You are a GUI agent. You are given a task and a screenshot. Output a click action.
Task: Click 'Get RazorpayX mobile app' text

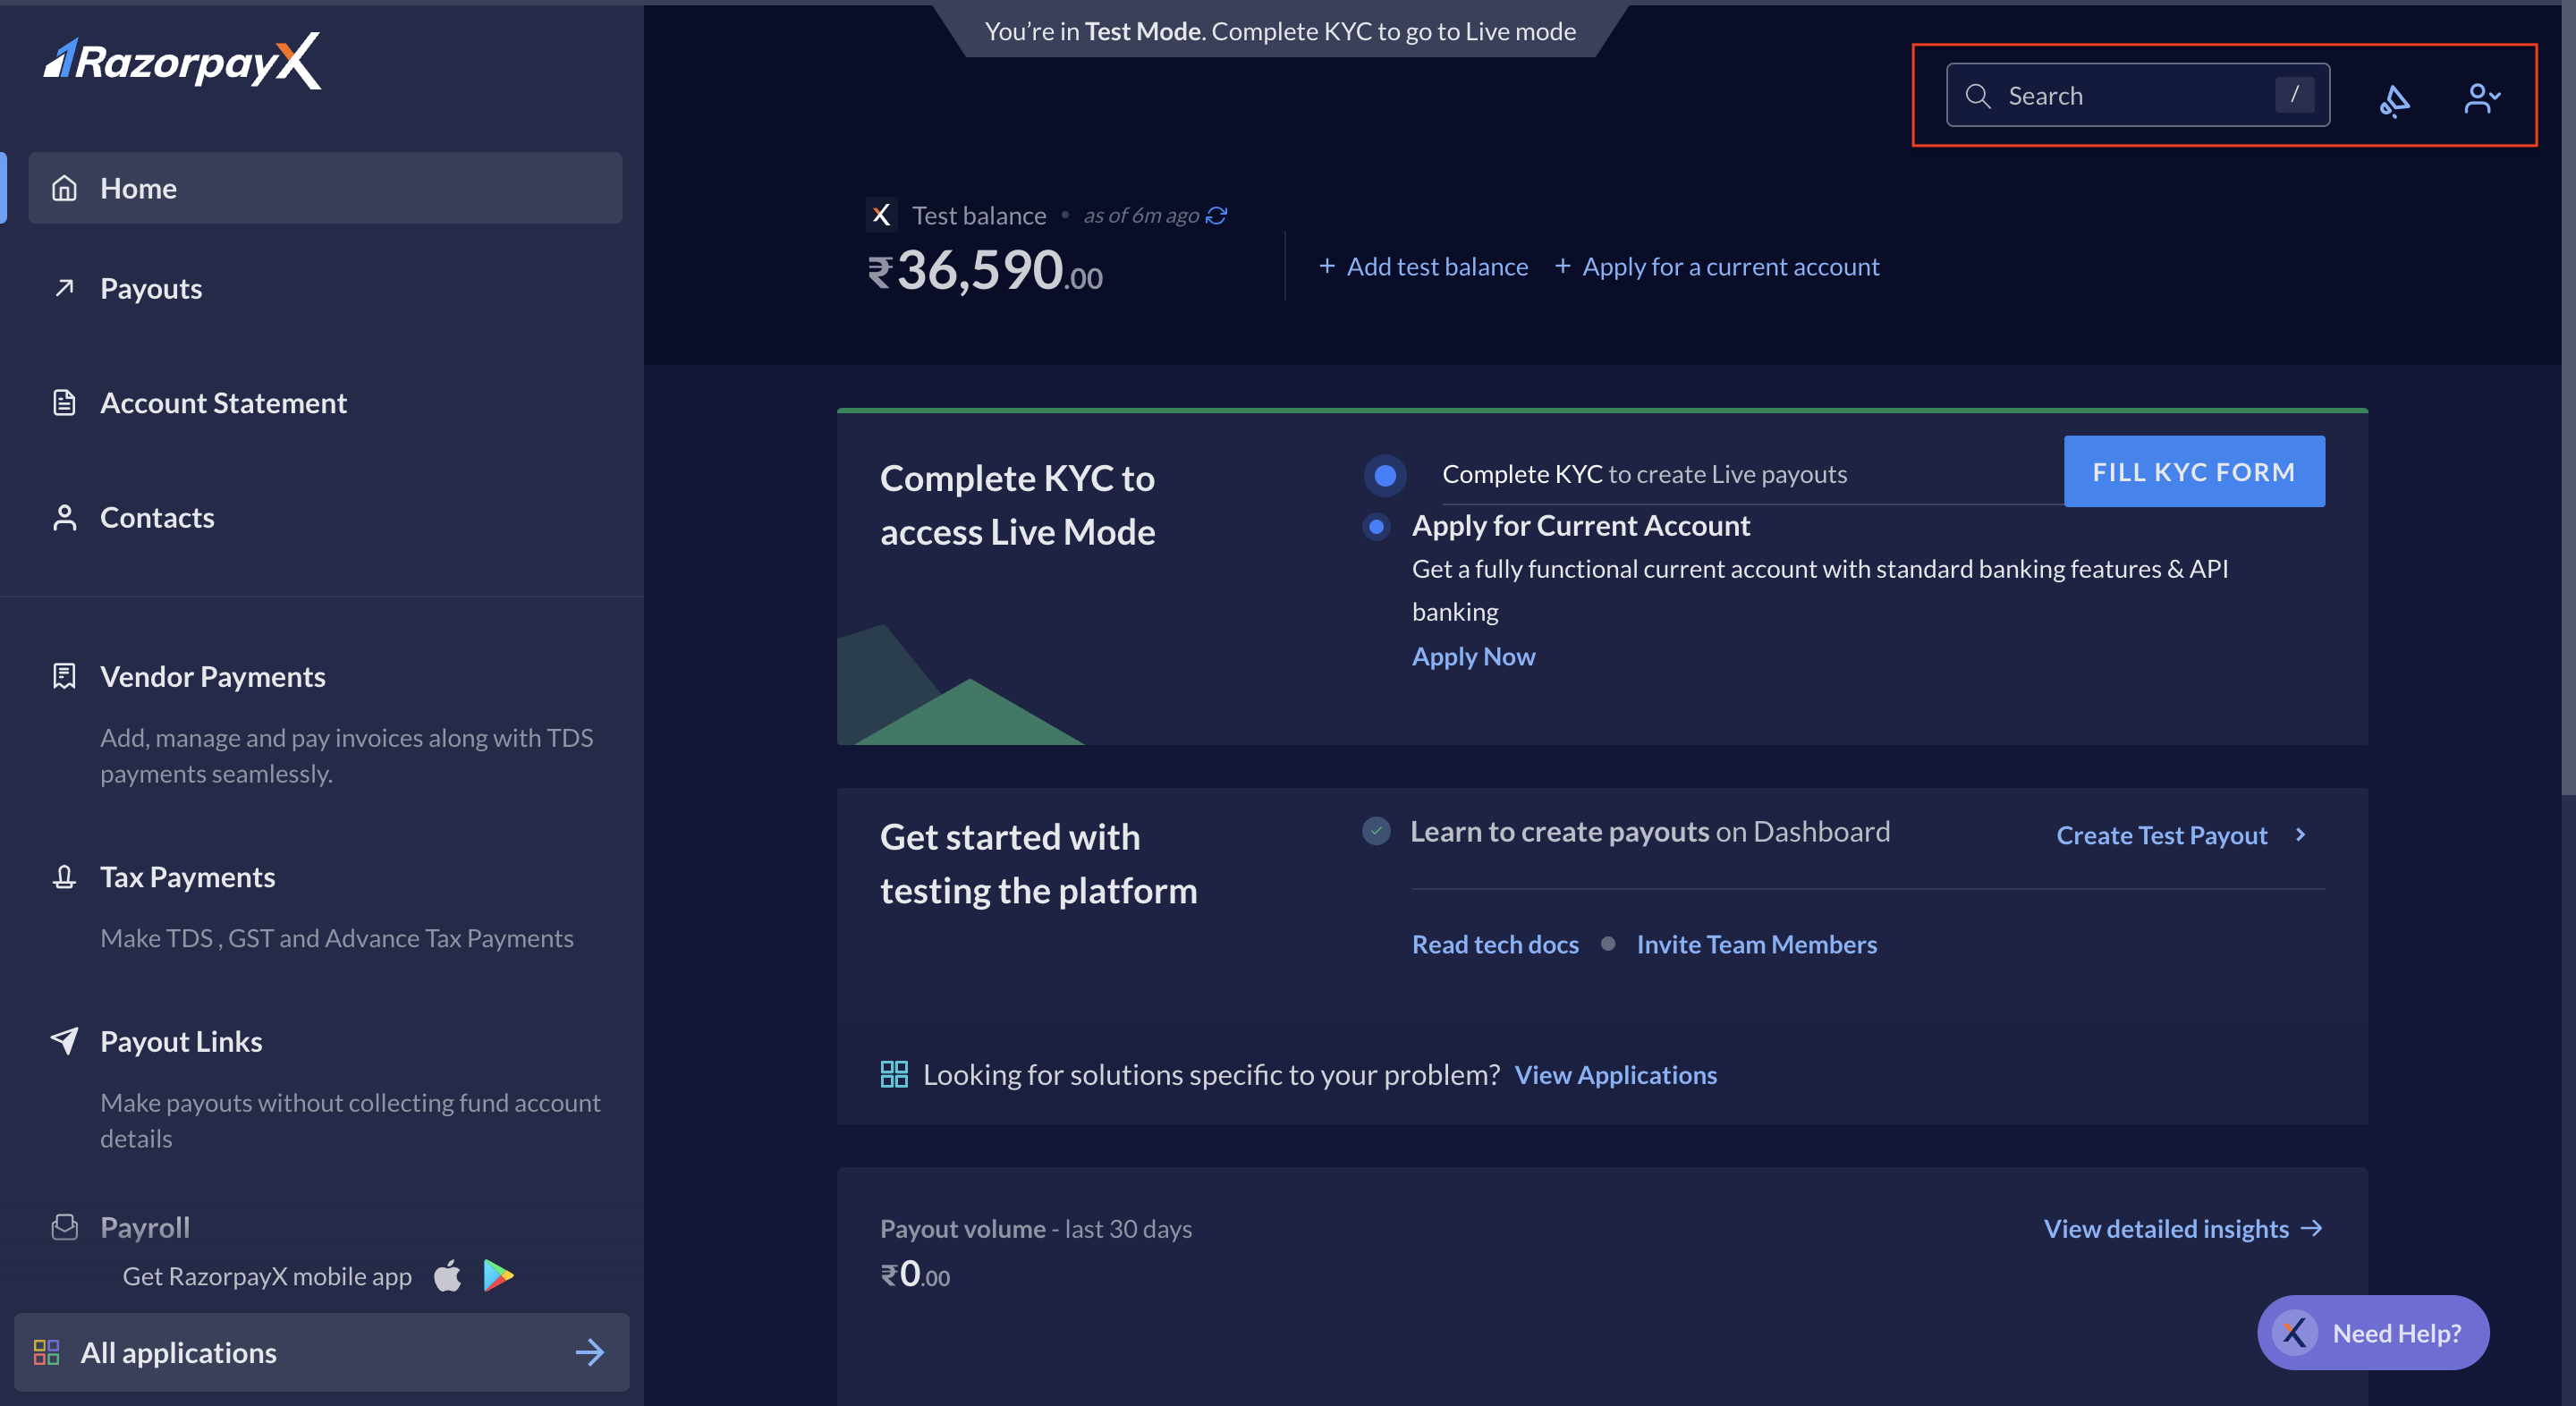coord(267,1276)
